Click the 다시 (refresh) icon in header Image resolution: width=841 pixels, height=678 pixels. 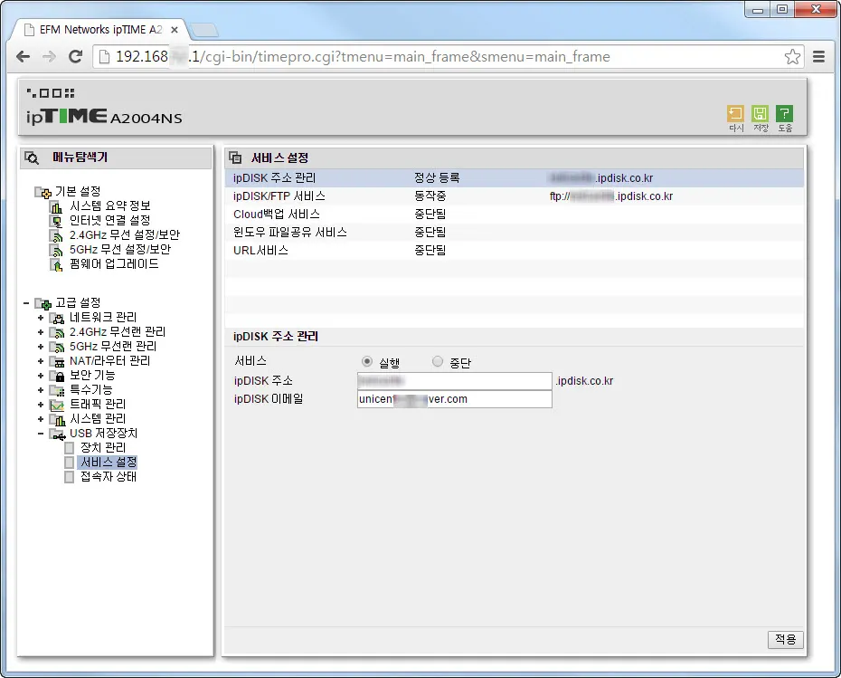click(x=735, y=114)
